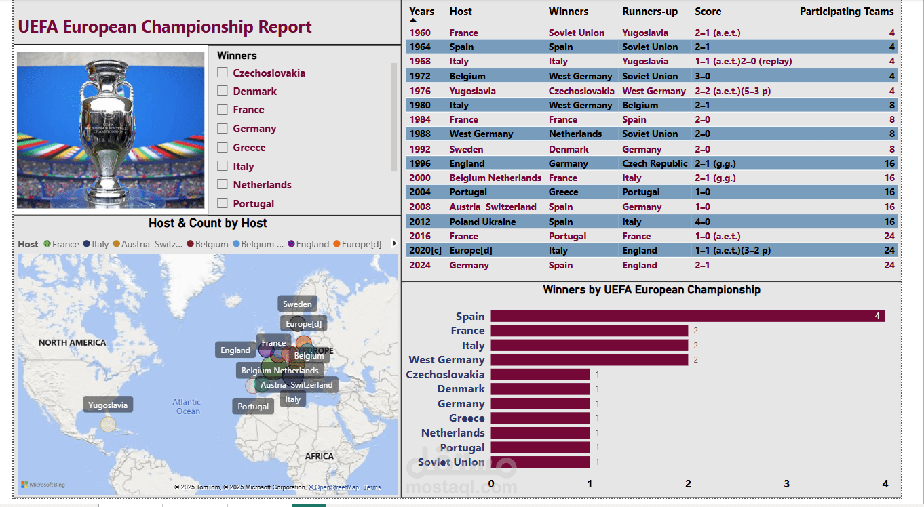Sort table by the Winners column header
The image size is (924, 507).
[569, 12]
